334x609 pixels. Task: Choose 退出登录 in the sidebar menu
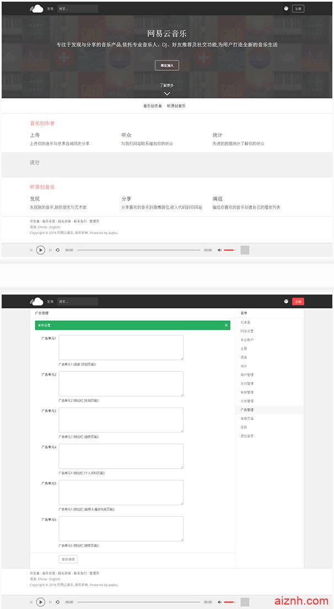point(246,436)
